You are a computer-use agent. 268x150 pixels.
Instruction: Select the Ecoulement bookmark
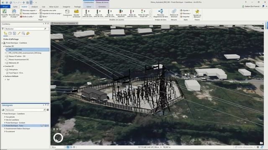coord(10,132)
